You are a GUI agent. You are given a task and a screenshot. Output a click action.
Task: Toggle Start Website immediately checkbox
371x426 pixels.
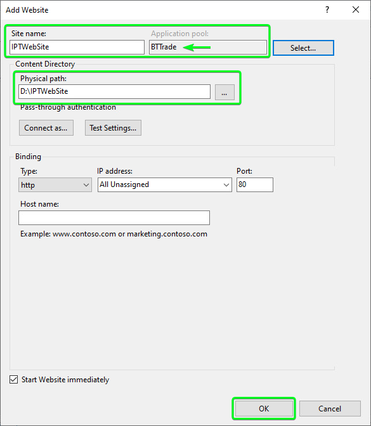point(13,380)
